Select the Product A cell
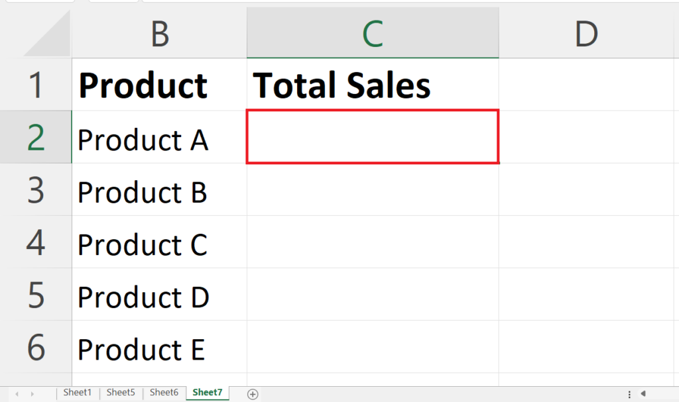The image size is (679, 402). pos(159,137)
